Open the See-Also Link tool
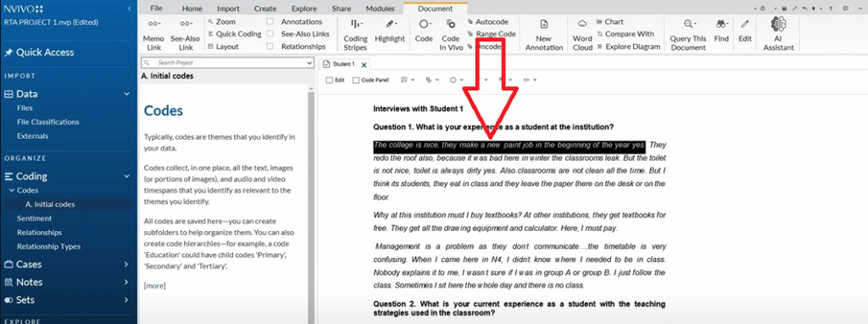868x324 pixels. (x=186, y=35)
